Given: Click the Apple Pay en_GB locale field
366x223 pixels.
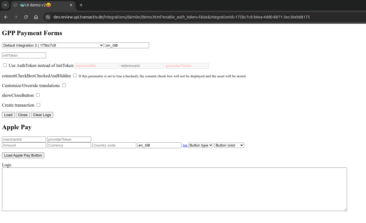Looking at the screenshot, I should click(x=159, y=145).
